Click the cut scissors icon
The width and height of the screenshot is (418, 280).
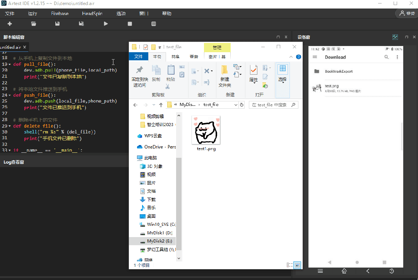click(x=168, y=86)
